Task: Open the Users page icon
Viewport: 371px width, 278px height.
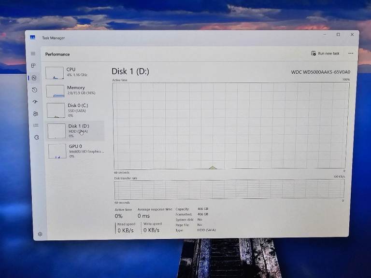Action: [35, 114]
